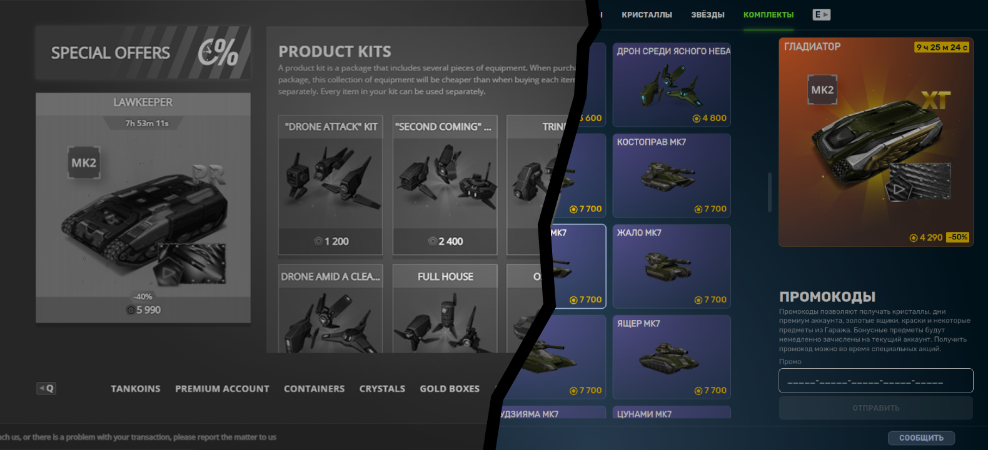Click the promo code input field
Viewport: 988px width, 450px height.
pos(875,381)
